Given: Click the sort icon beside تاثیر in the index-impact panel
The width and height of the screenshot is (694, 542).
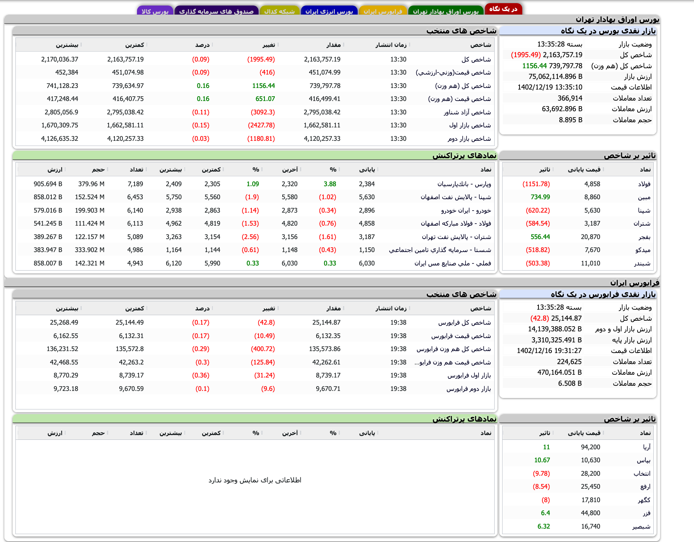Looking at the screenshot, I should 553,169.
